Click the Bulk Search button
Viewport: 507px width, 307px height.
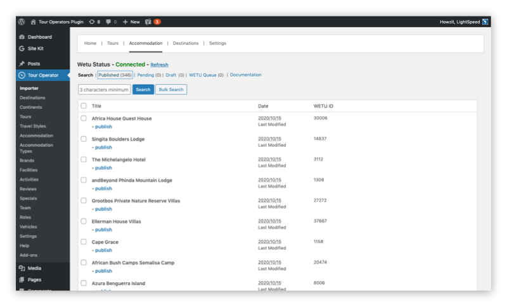(171, 89)
